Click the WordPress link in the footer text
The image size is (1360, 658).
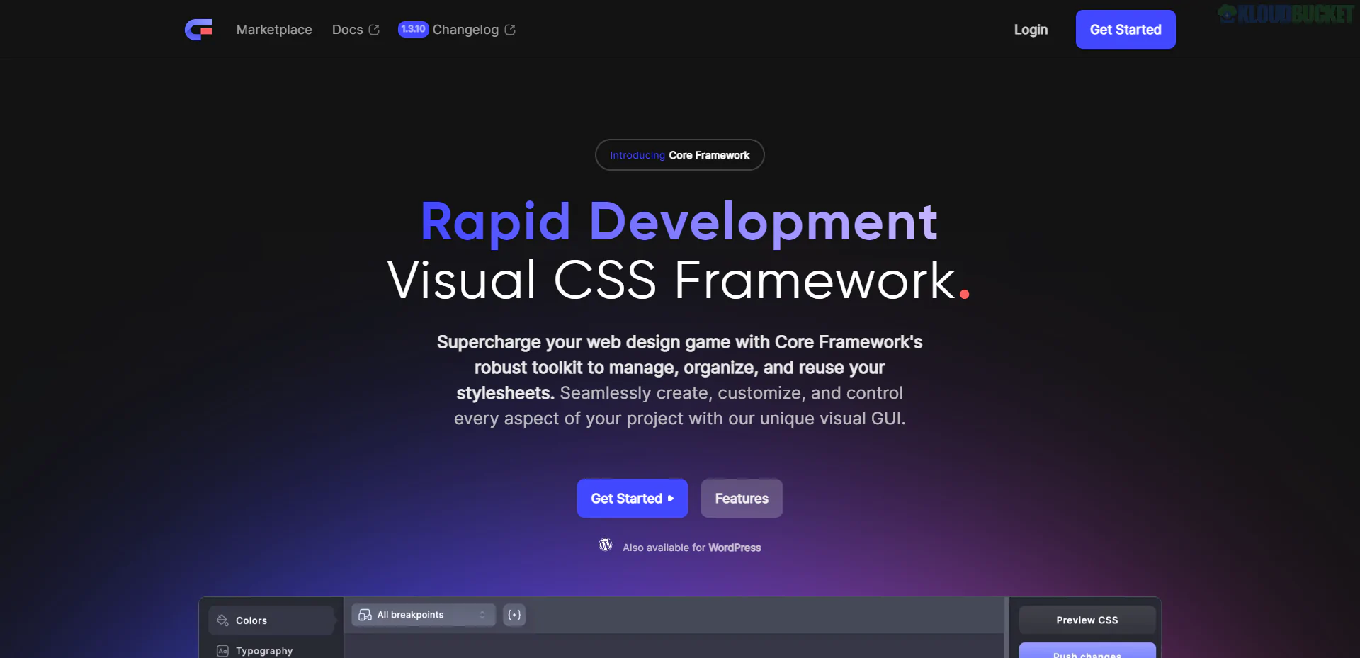click(x=735, y=547)
